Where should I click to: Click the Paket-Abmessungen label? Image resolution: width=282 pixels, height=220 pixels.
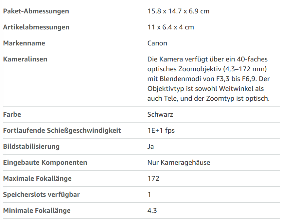coord(36,11)
